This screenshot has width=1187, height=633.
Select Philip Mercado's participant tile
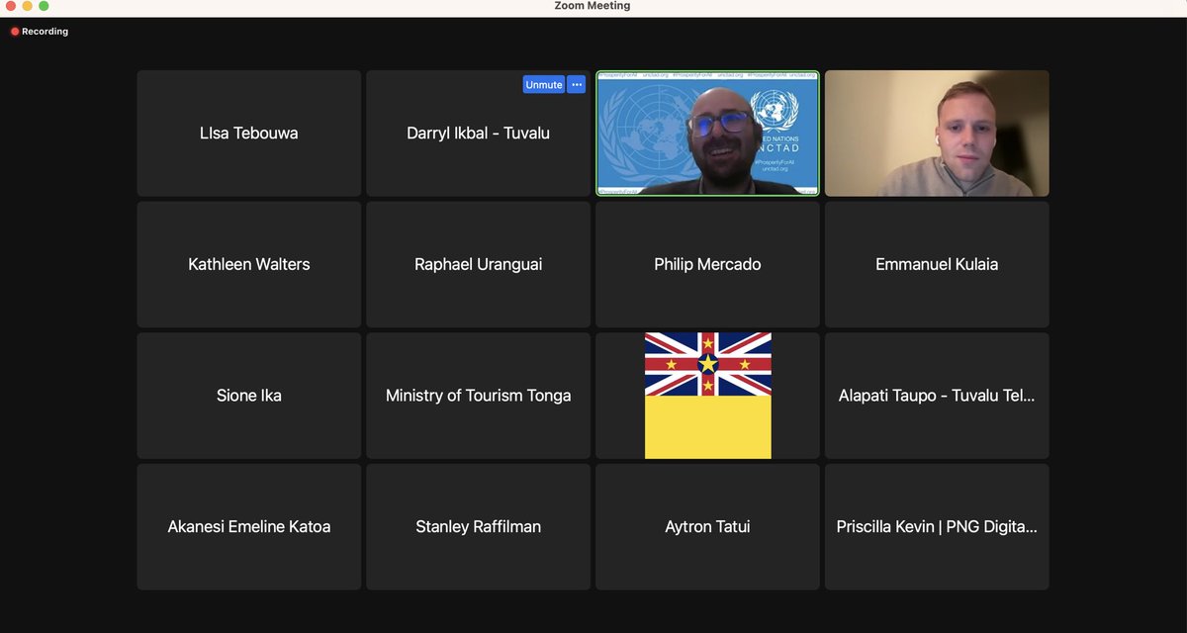click(707, 264)
